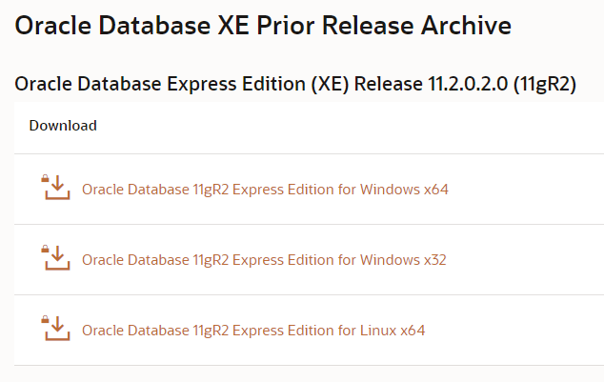Click the Oracle Database XE Prior Release Archive heading
This screenshot has height=382, width=604.
tap(263, 26)
